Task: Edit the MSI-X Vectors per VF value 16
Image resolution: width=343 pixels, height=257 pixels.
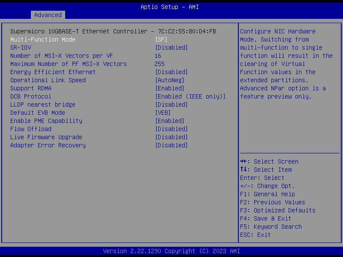Action: [158, 56]
